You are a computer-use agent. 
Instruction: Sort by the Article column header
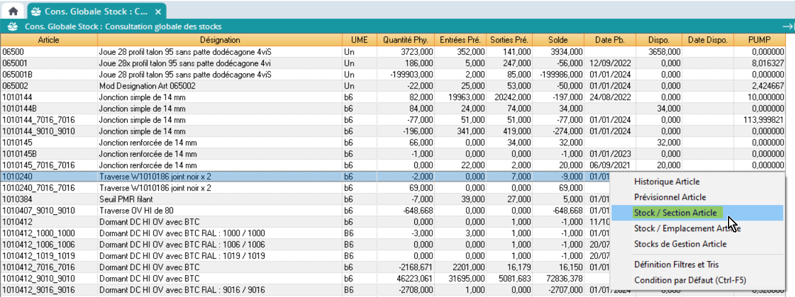point(49,40)
